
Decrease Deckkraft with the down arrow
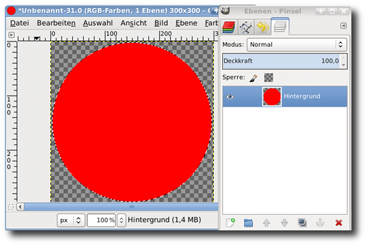[343, 65]
